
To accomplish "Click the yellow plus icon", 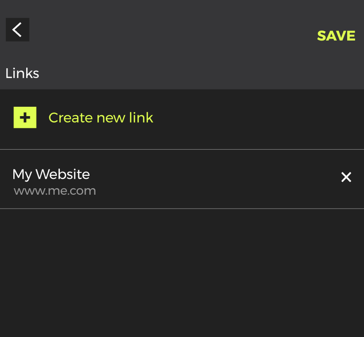I will click(x=25, y=118).
